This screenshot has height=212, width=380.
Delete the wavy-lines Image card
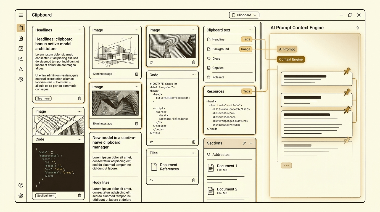click(194, 62)
